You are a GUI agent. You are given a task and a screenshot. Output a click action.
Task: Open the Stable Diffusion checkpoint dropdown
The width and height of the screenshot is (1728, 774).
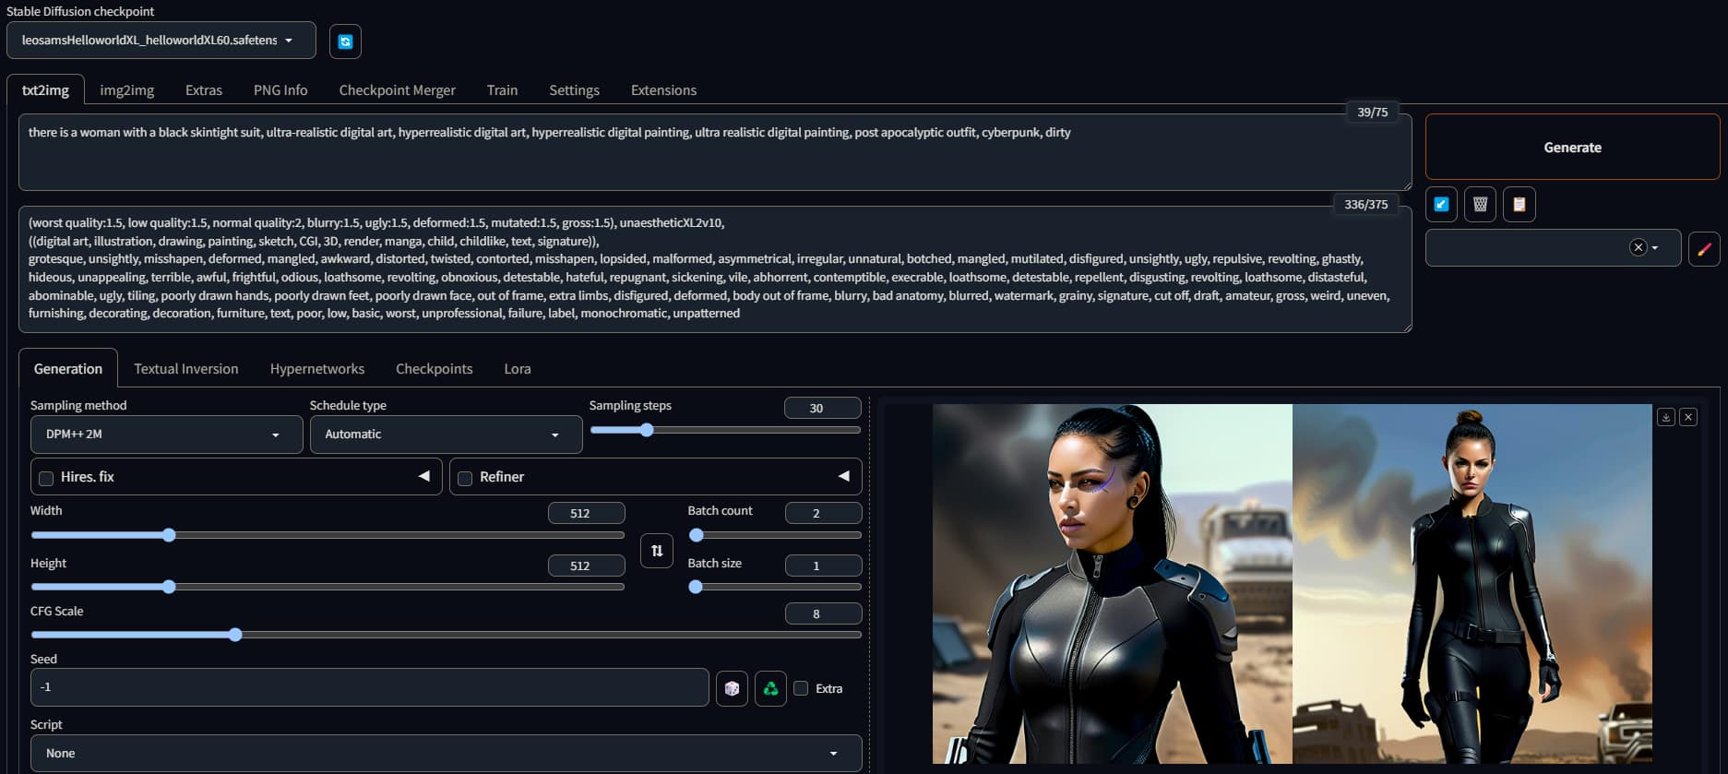point(161,41)
